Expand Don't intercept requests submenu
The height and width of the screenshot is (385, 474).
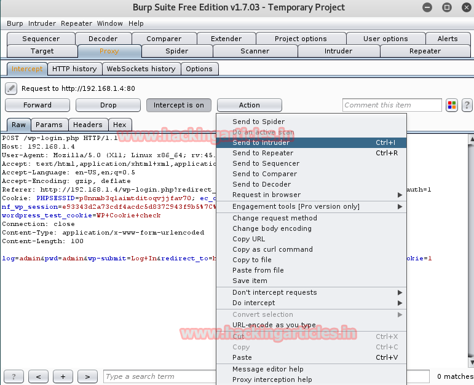pyautogui.click(x=311, y=292)
